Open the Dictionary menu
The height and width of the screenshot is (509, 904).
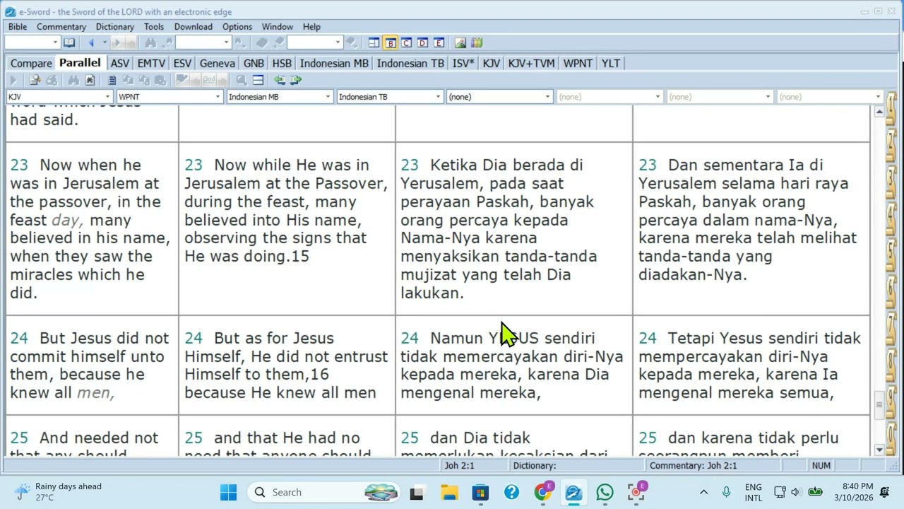[x=115, y=26]
